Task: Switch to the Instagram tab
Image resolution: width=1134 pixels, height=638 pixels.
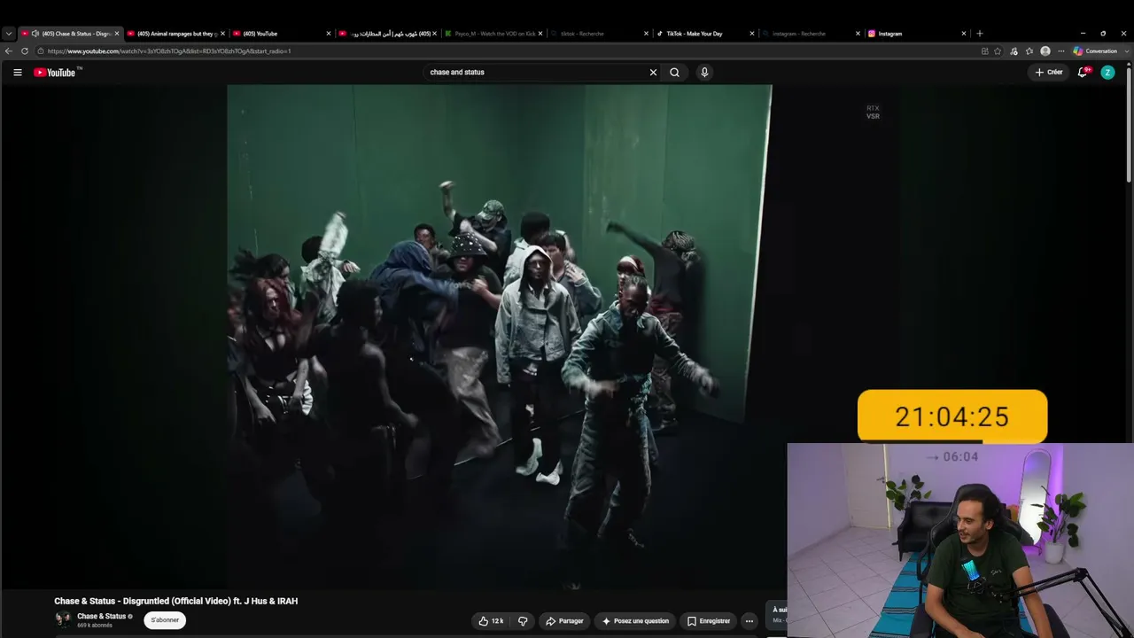Action: point(919,34)
